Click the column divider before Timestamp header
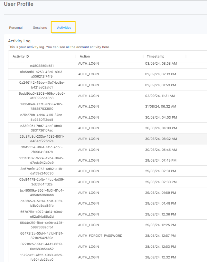The width and height of the screenshot is (207, 262). 143,57
